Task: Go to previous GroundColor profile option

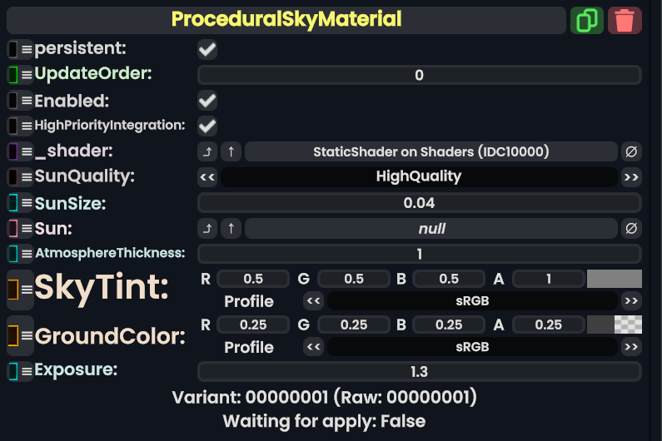Action: point(313,346)
